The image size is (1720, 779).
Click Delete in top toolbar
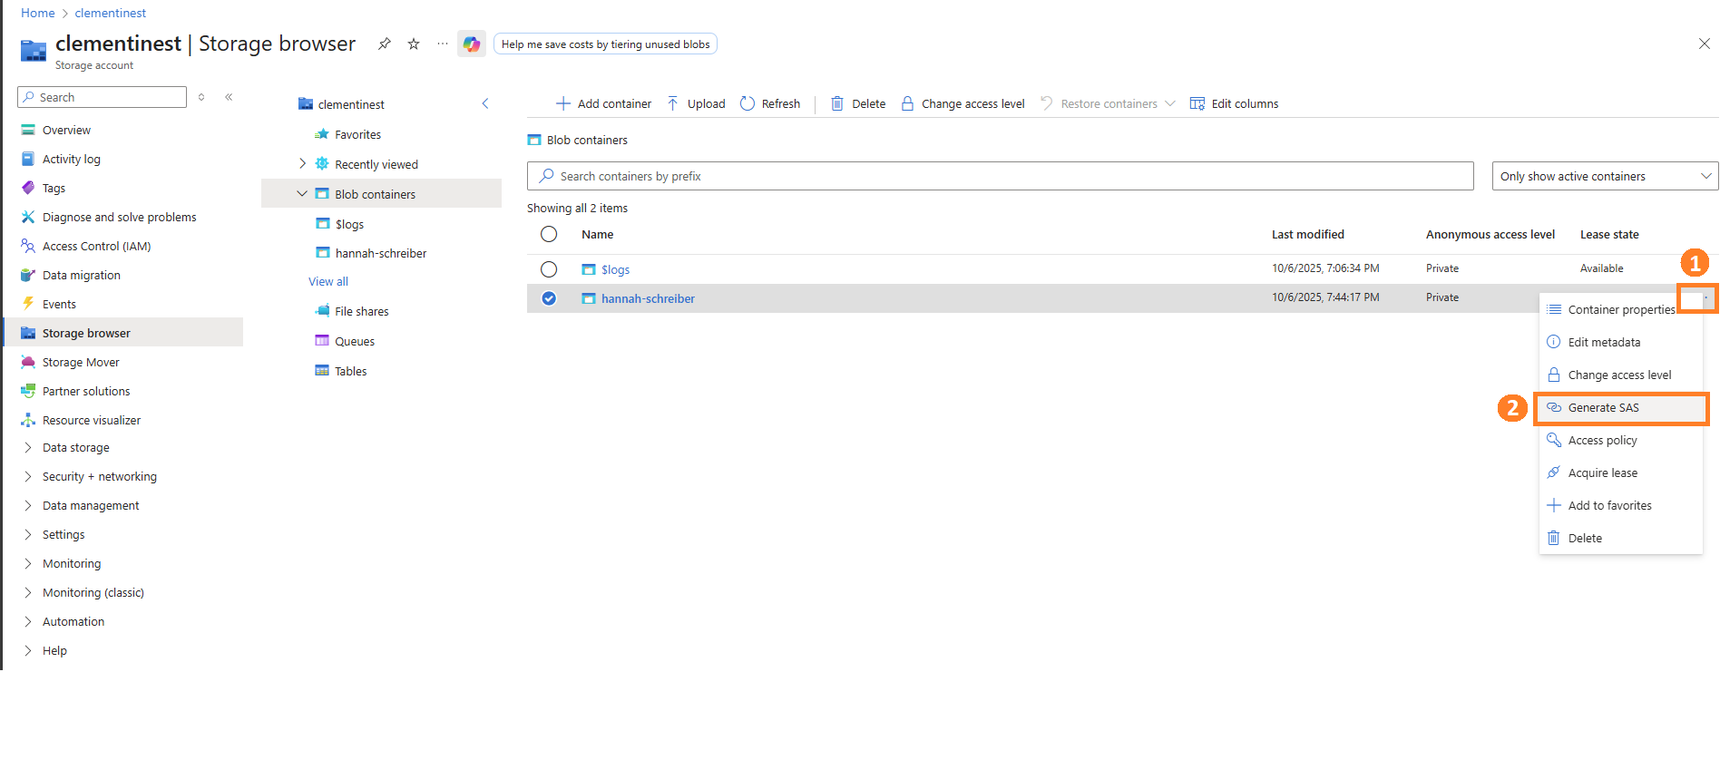click(858, 103)
